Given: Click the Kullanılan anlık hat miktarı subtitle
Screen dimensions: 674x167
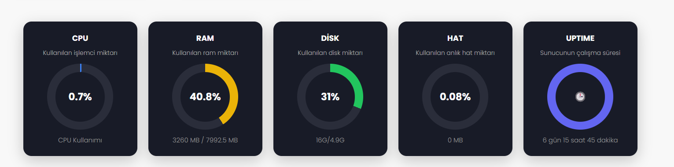Looking at the screenshot, I should point(455,53).
